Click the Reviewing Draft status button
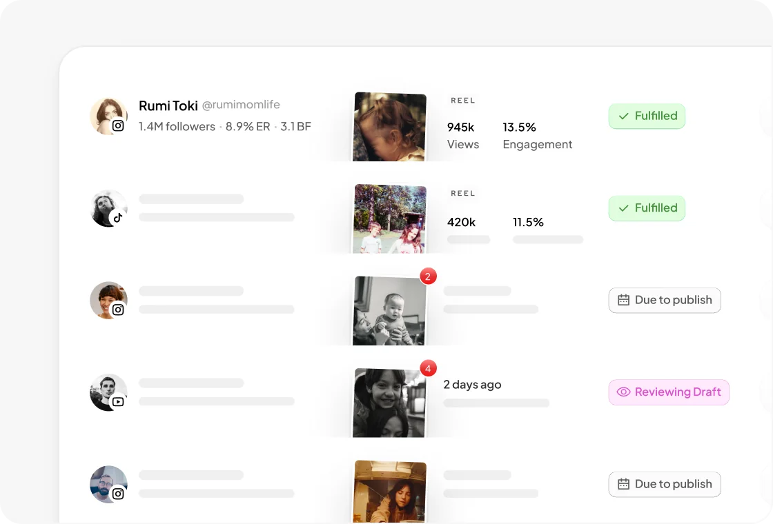The image size is (773, 524). pos(669,392)
